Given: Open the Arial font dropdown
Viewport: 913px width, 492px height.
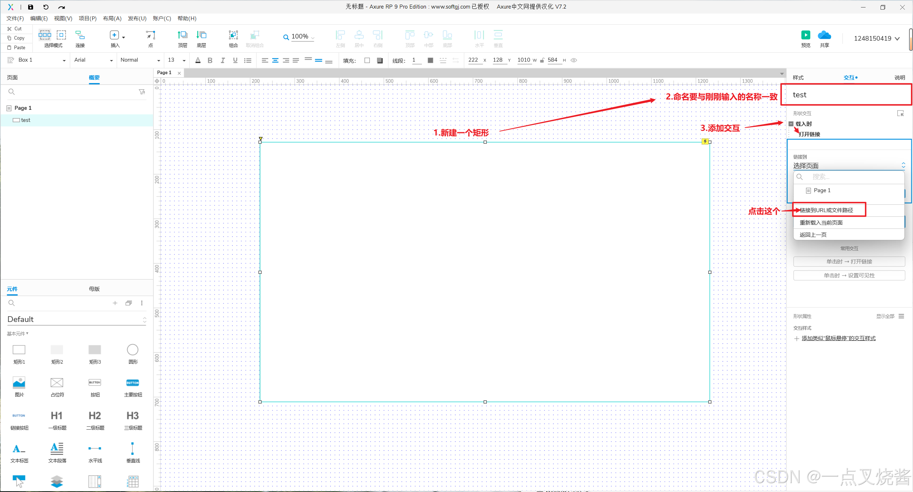Looking at the screenshot, I should click(x=93, y=60).
